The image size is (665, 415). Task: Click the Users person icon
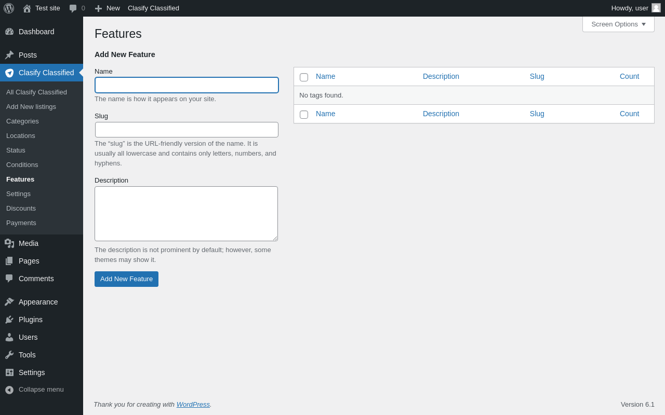click(x=9, y=337)
